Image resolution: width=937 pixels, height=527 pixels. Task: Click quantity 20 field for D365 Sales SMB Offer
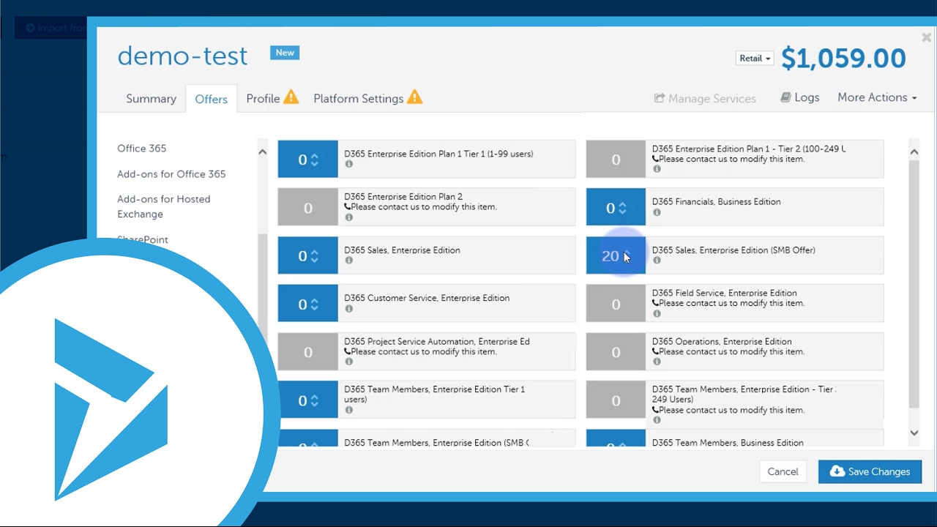pyautogui.click(x=616, y=256)
